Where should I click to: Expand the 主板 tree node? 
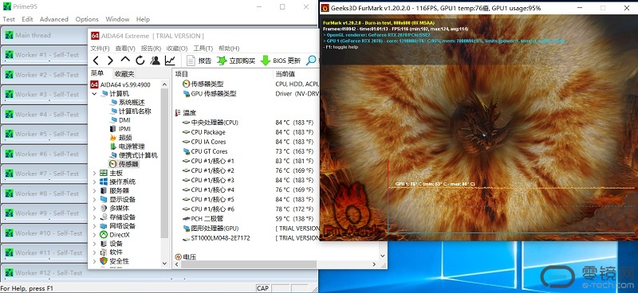[94, 173]
